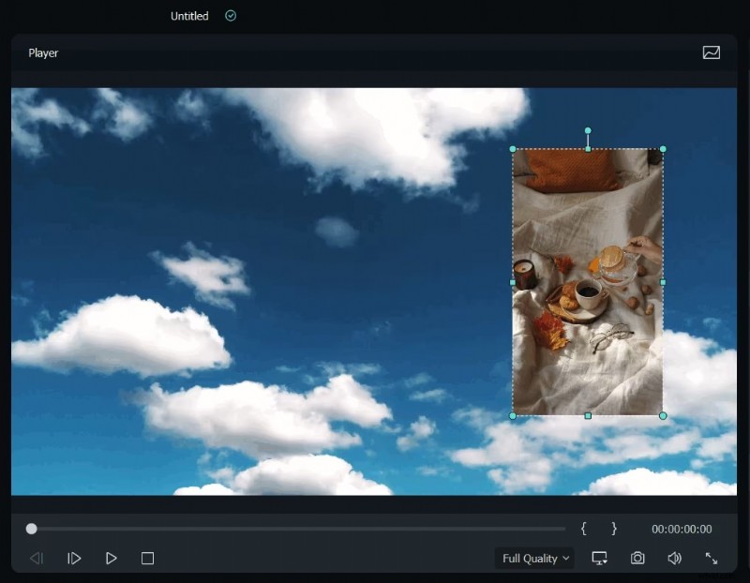
Task: Take a snapshot with the camera icon
Action: 637,559
